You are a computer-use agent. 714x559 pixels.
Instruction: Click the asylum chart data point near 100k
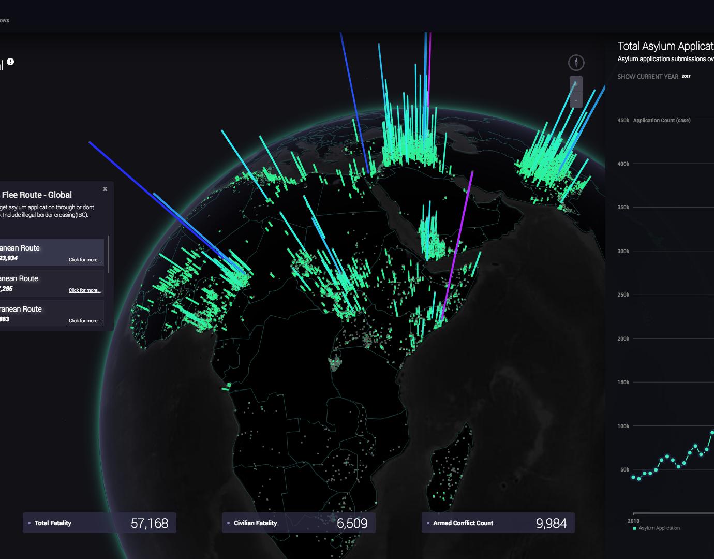coord(712,432)
